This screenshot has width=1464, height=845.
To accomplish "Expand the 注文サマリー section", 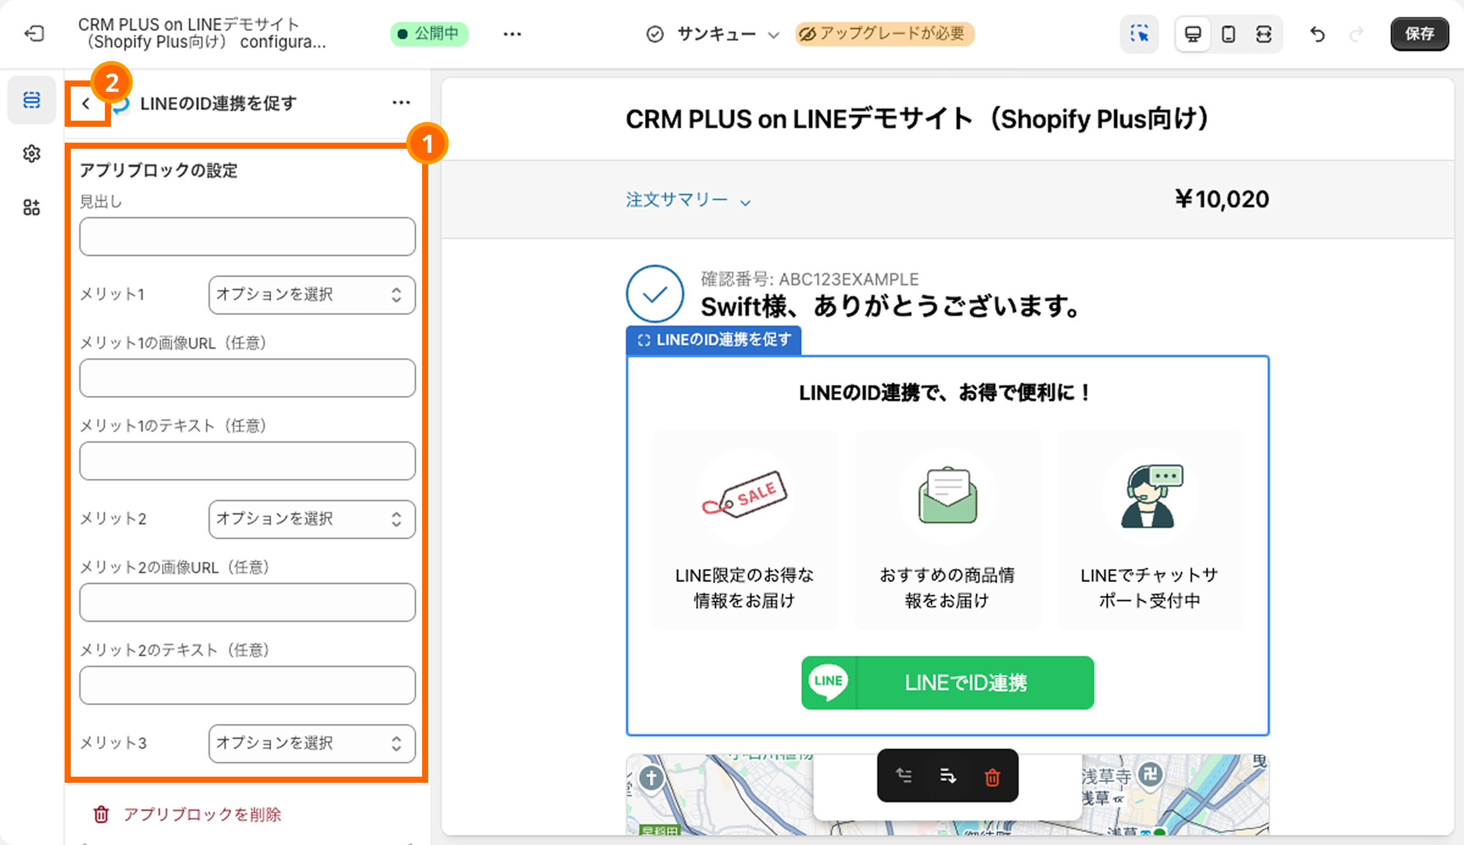I will [x=688, y=200].
